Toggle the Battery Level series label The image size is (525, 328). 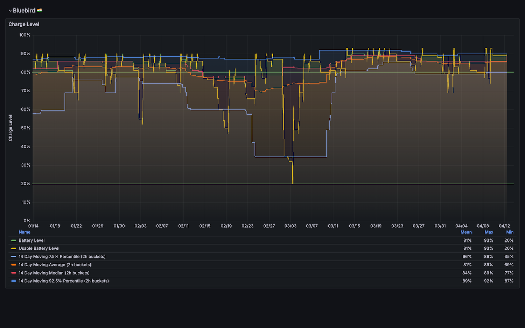tap(31, 241)
